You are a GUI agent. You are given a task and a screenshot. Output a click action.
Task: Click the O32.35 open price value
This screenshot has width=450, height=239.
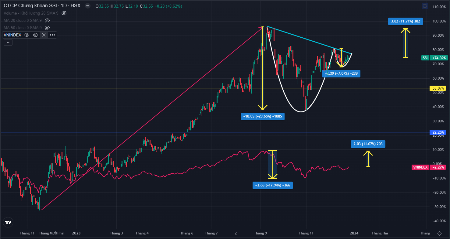point(102,6)
